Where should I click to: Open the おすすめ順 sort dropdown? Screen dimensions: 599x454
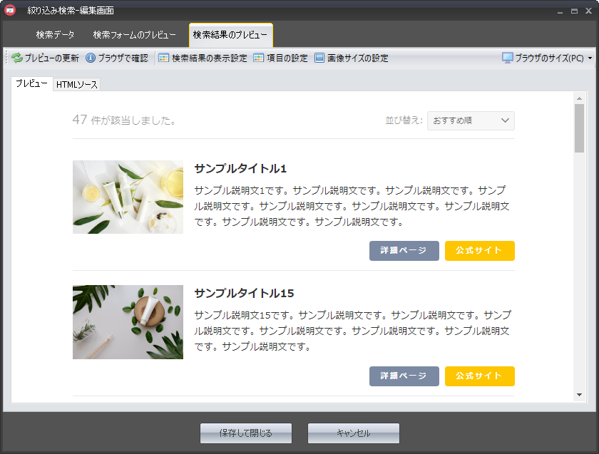pos(471,121)
